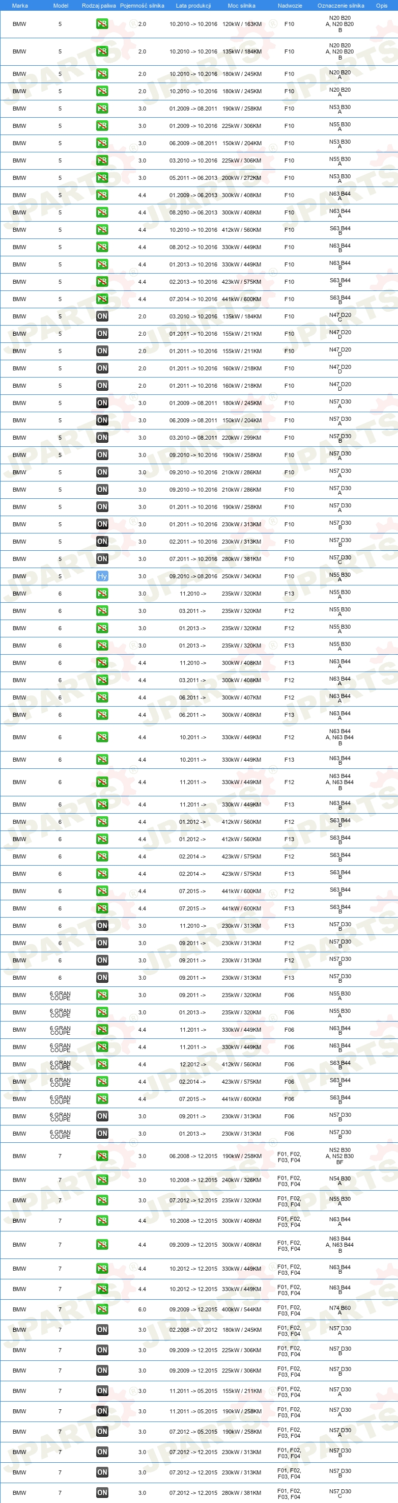The image size is (398, 1503).
Task: Select the Lata produkcji column header
Action: tap(193, 5)
